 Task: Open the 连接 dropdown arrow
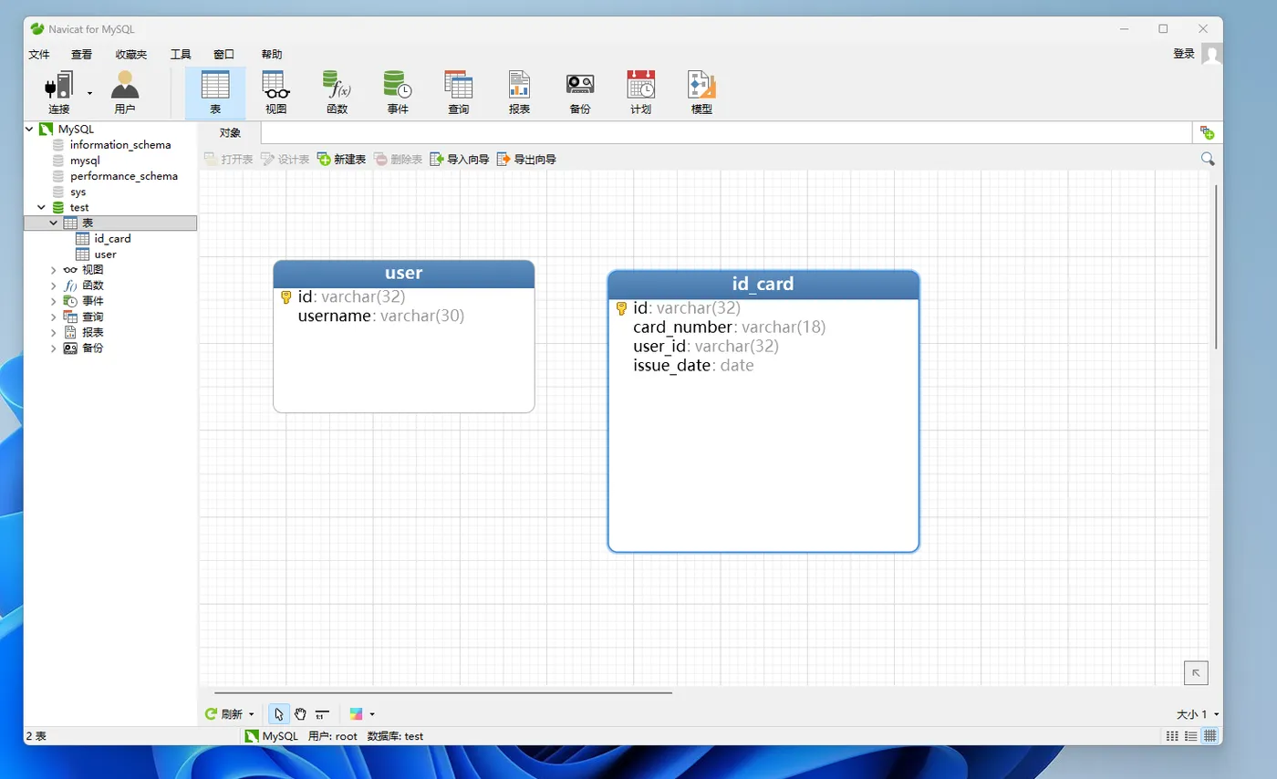click(89, 93)
